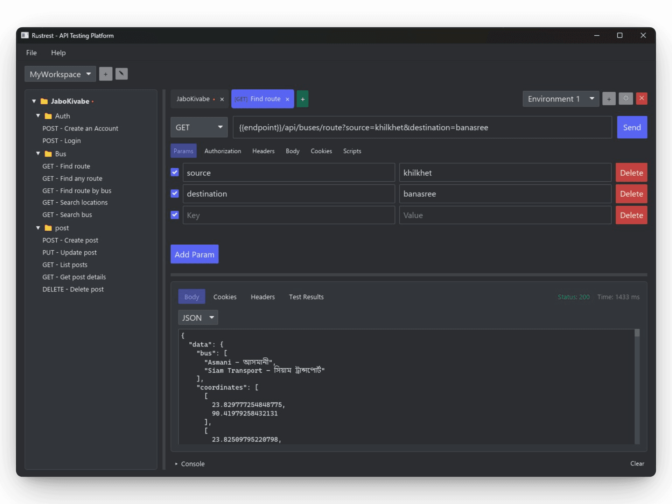Image resolution: width=672 pixels, height=504 pixels.
Task: Toggle the destination parameter checkbox
Action: (x=175, y=194)
